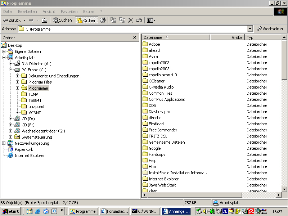288x216 pixels.
Task: Click the Copy To folder toolbar icon
Action: (122, 20)
